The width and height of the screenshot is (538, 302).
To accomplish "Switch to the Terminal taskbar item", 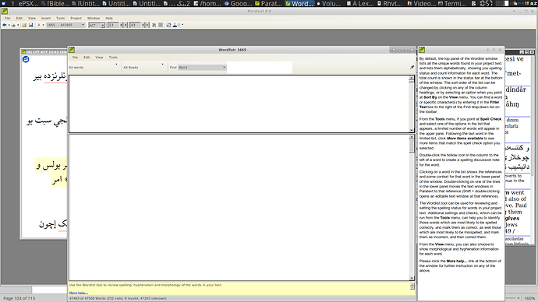I will point(452,3).
